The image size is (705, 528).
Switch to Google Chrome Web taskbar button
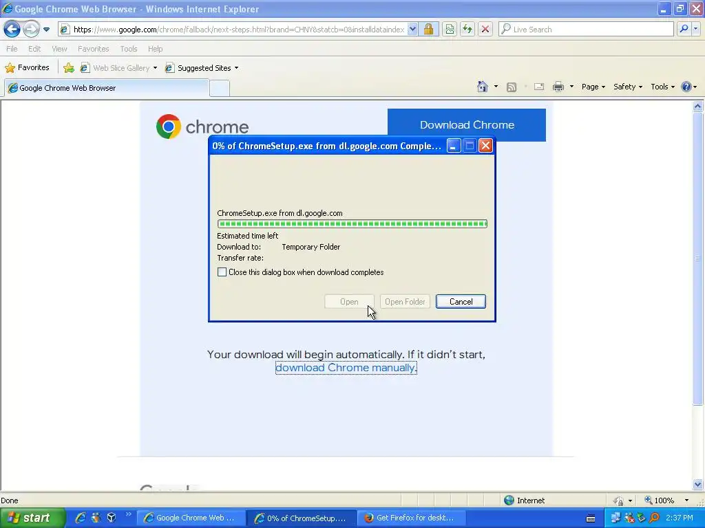coord(191,518)
